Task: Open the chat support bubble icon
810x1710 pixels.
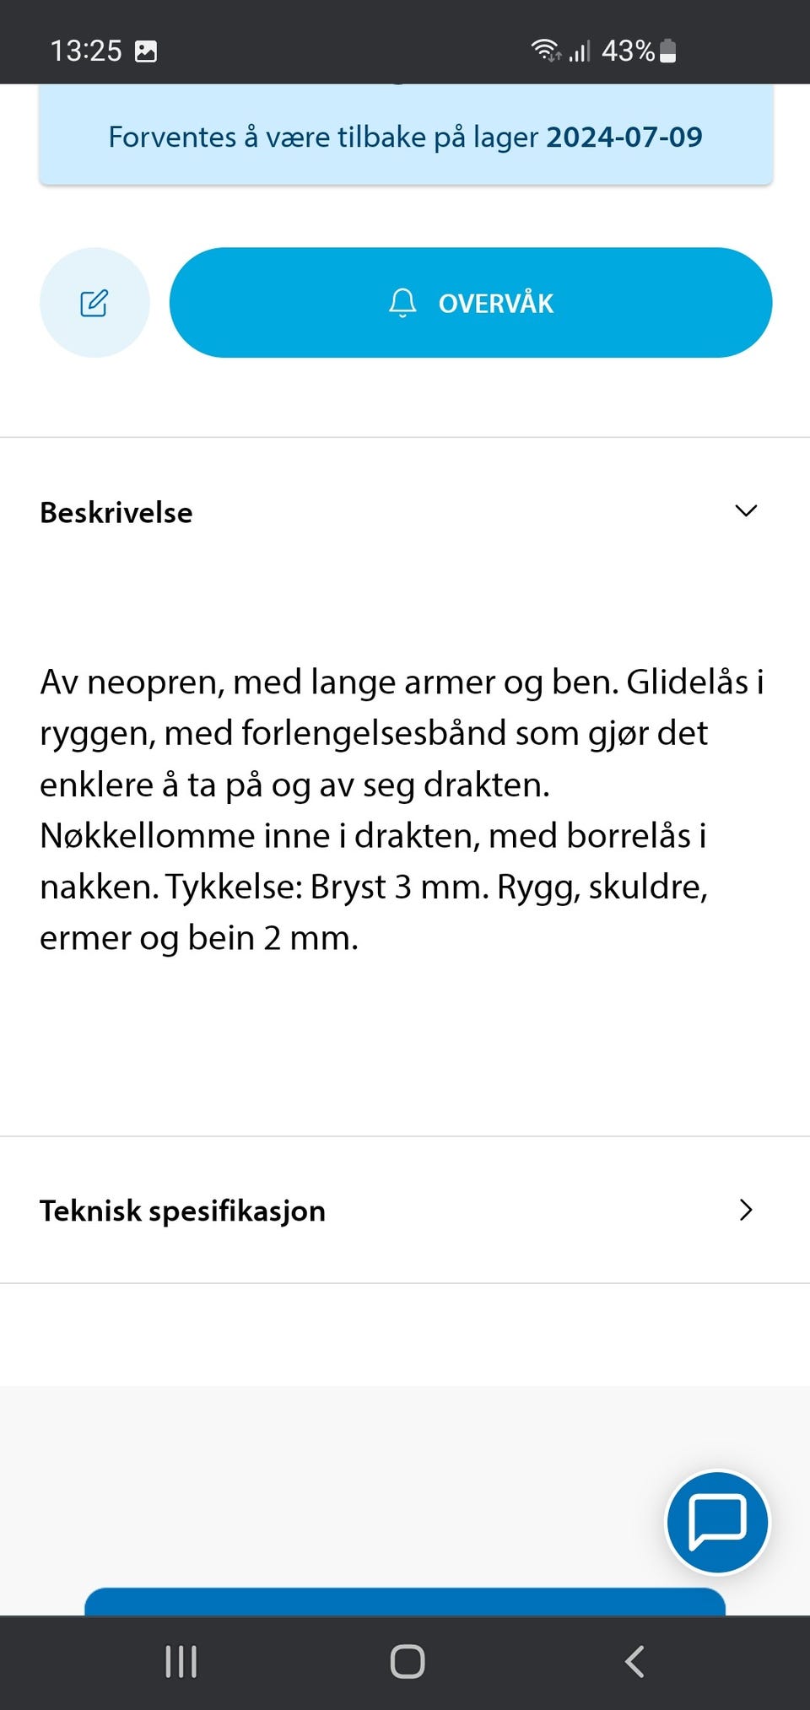Action: click(717, 1522)
